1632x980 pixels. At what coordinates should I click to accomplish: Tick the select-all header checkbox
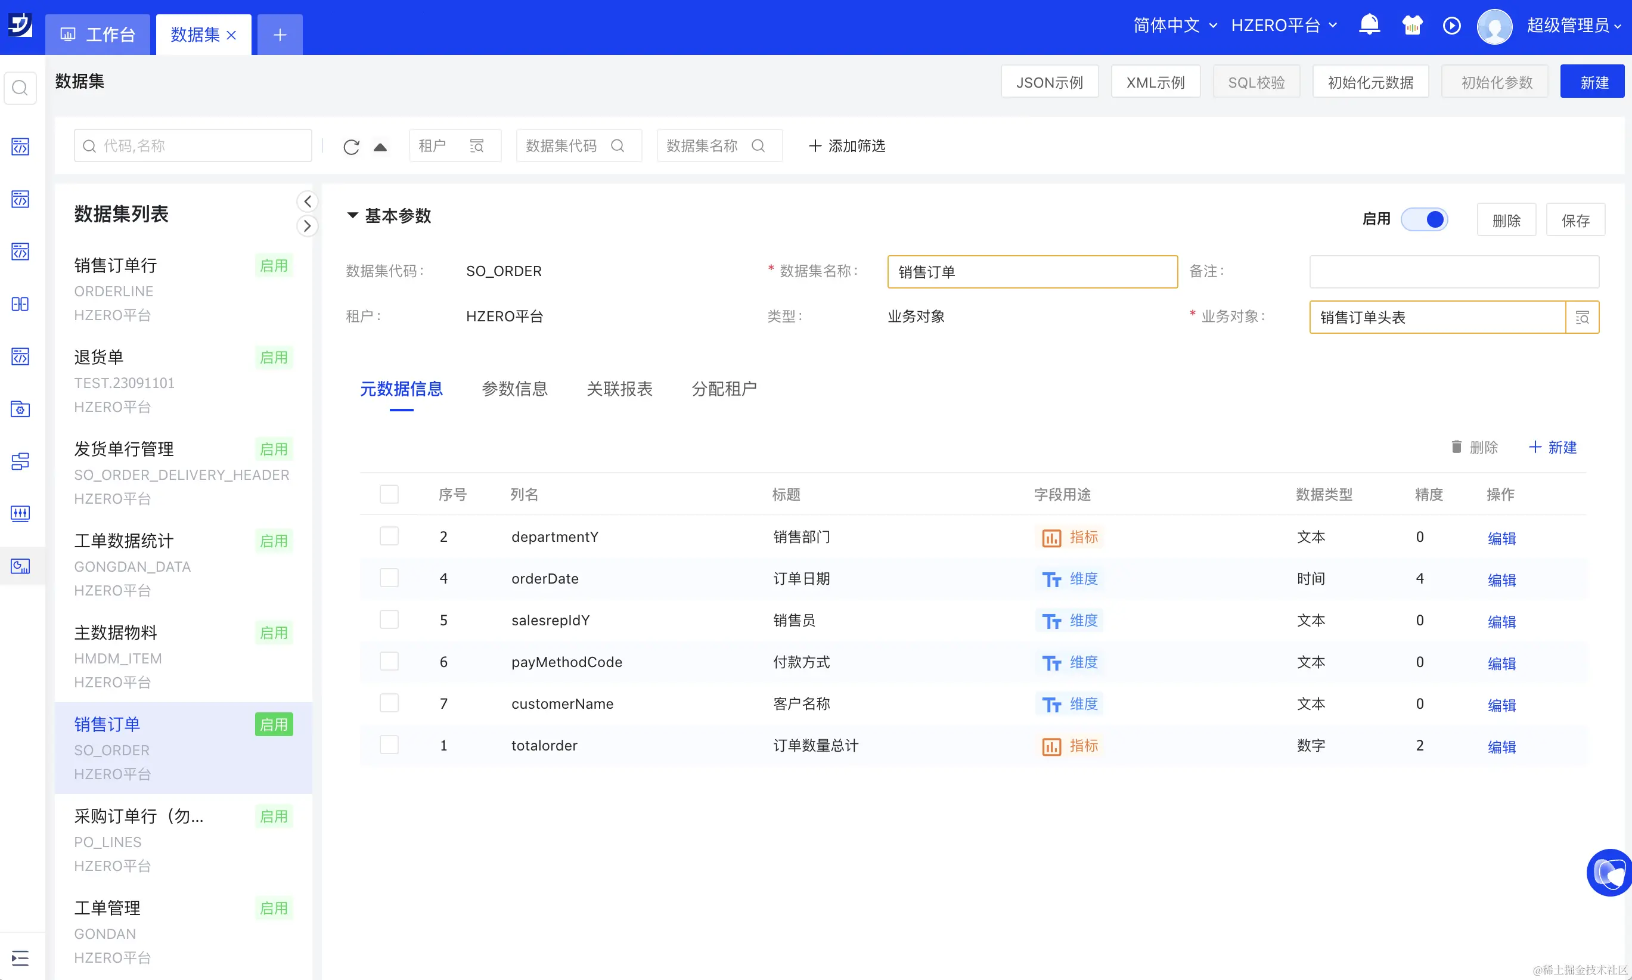[x=389, y=494]
